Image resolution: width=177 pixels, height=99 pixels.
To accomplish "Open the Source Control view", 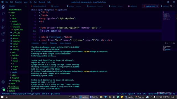I will [3, 20].
